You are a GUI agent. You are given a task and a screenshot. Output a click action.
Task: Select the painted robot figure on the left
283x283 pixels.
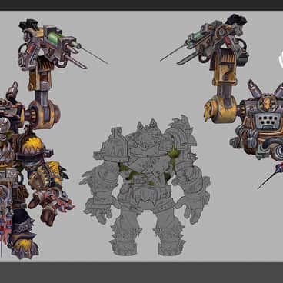tap(37, 140)
